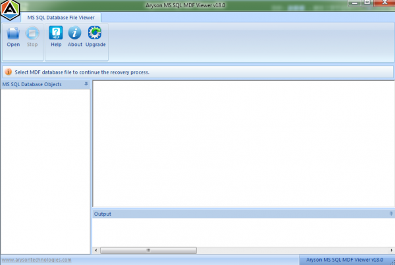Image resolution: width=395 pixels, height=265 pixels.
Task: Click the MS SQL Database Objects header
Action: (45, 84)
